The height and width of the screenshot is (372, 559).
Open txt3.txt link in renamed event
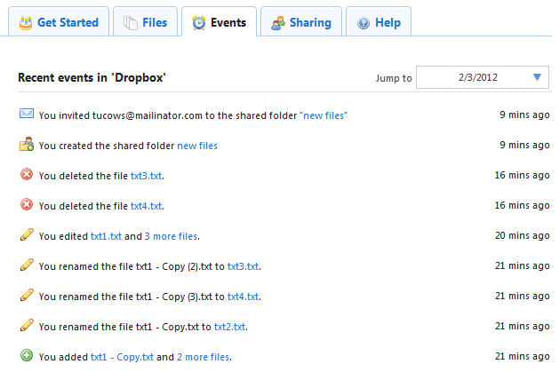point(244,266)
